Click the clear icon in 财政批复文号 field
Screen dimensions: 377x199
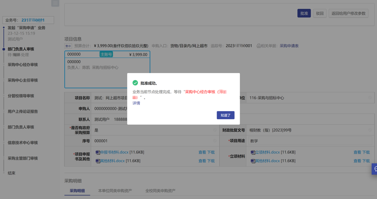tap(370, 130)
